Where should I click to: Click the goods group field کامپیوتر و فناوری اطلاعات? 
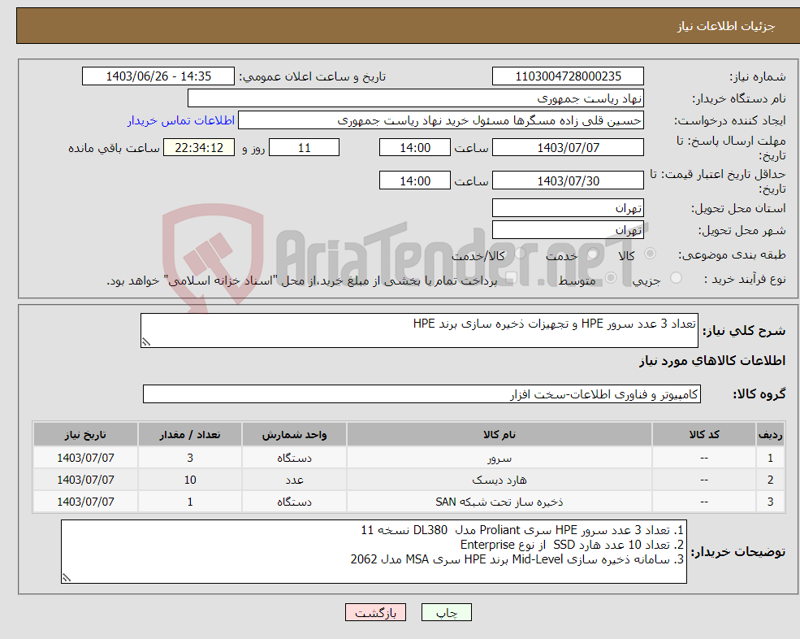[422, 393]
